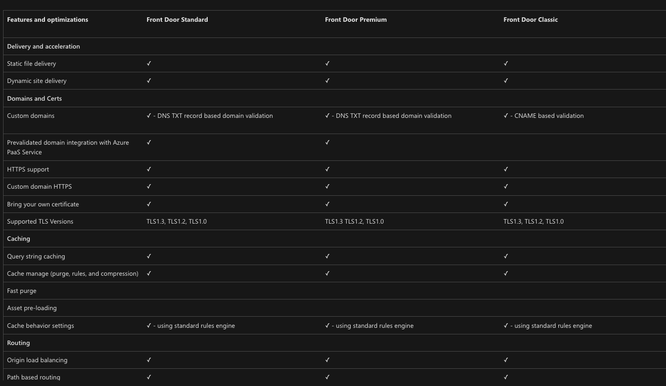
Task: Click the CNAME based validation cell
Action: tap(544, 116)
